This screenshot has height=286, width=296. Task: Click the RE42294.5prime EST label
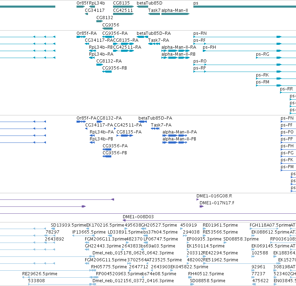(220, 253)
